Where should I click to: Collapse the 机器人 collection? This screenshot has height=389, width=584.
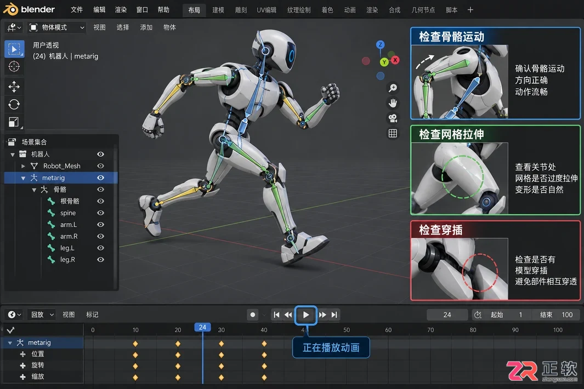13,154
